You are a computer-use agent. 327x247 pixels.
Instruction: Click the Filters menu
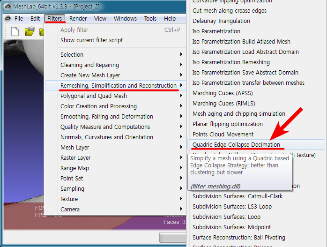[54, 19]
